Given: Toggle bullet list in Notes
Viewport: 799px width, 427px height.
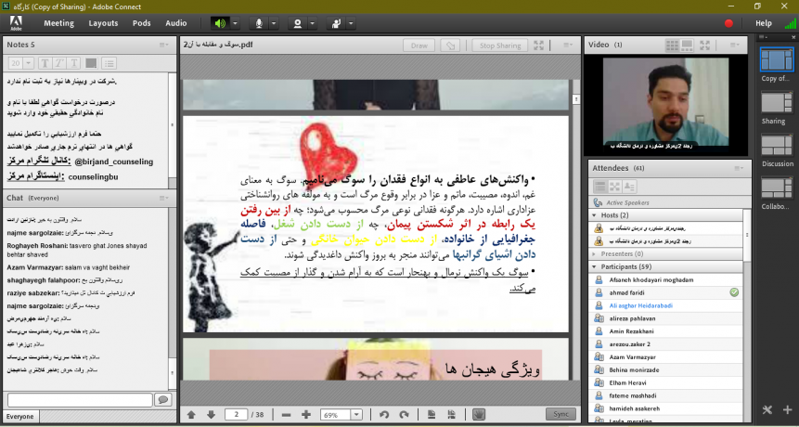Looking at the screenshot, I should click(110, 63).
